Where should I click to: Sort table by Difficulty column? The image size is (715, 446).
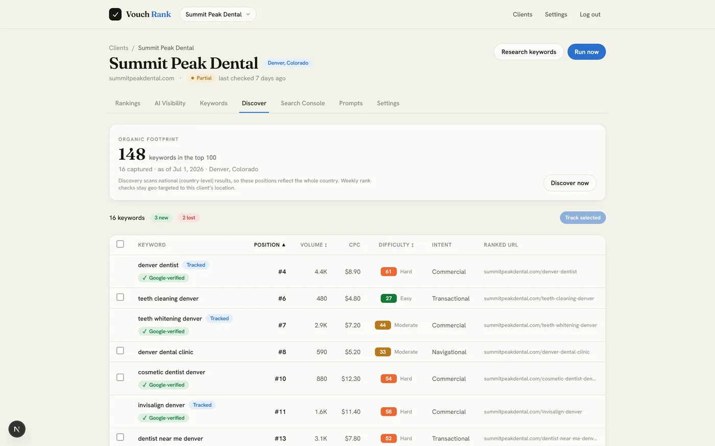point(396,245)
